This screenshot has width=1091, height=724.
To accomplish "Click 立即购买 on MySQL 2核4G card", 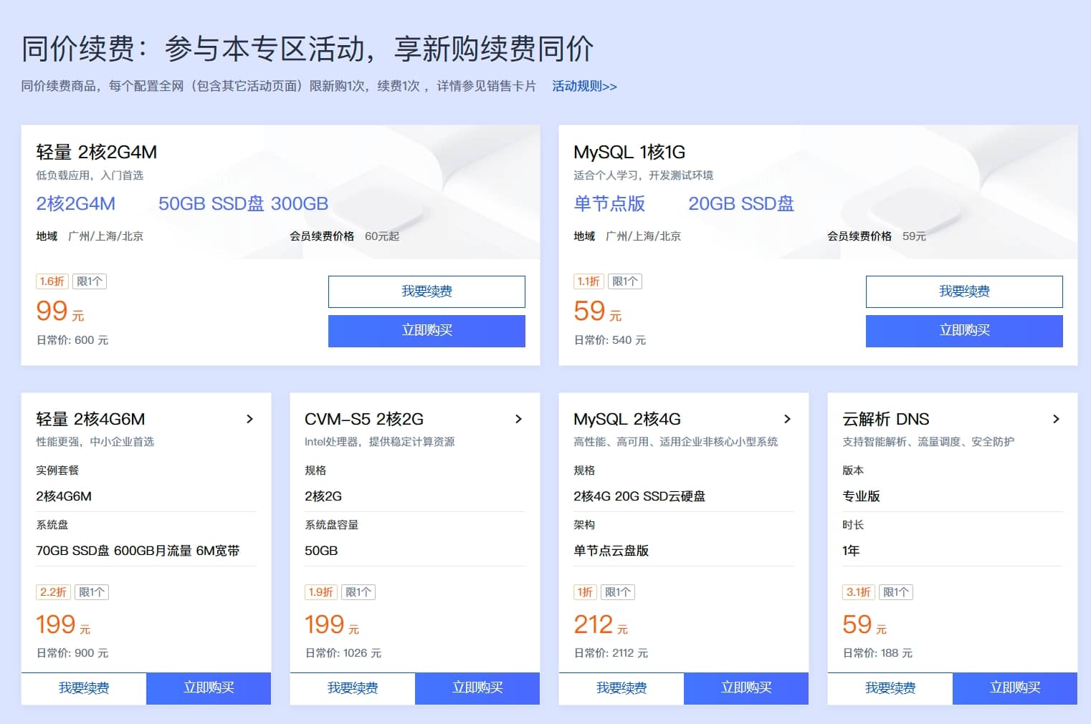I will click(x=746, y=688).
